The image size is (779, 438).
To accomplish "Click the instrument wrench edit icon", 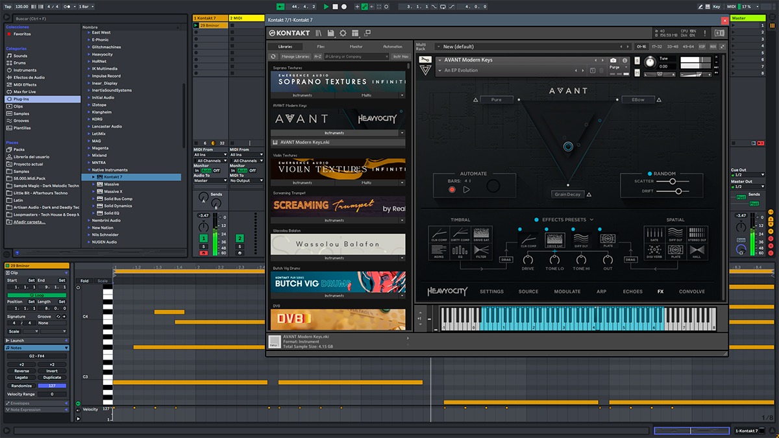I will (424, 60).
